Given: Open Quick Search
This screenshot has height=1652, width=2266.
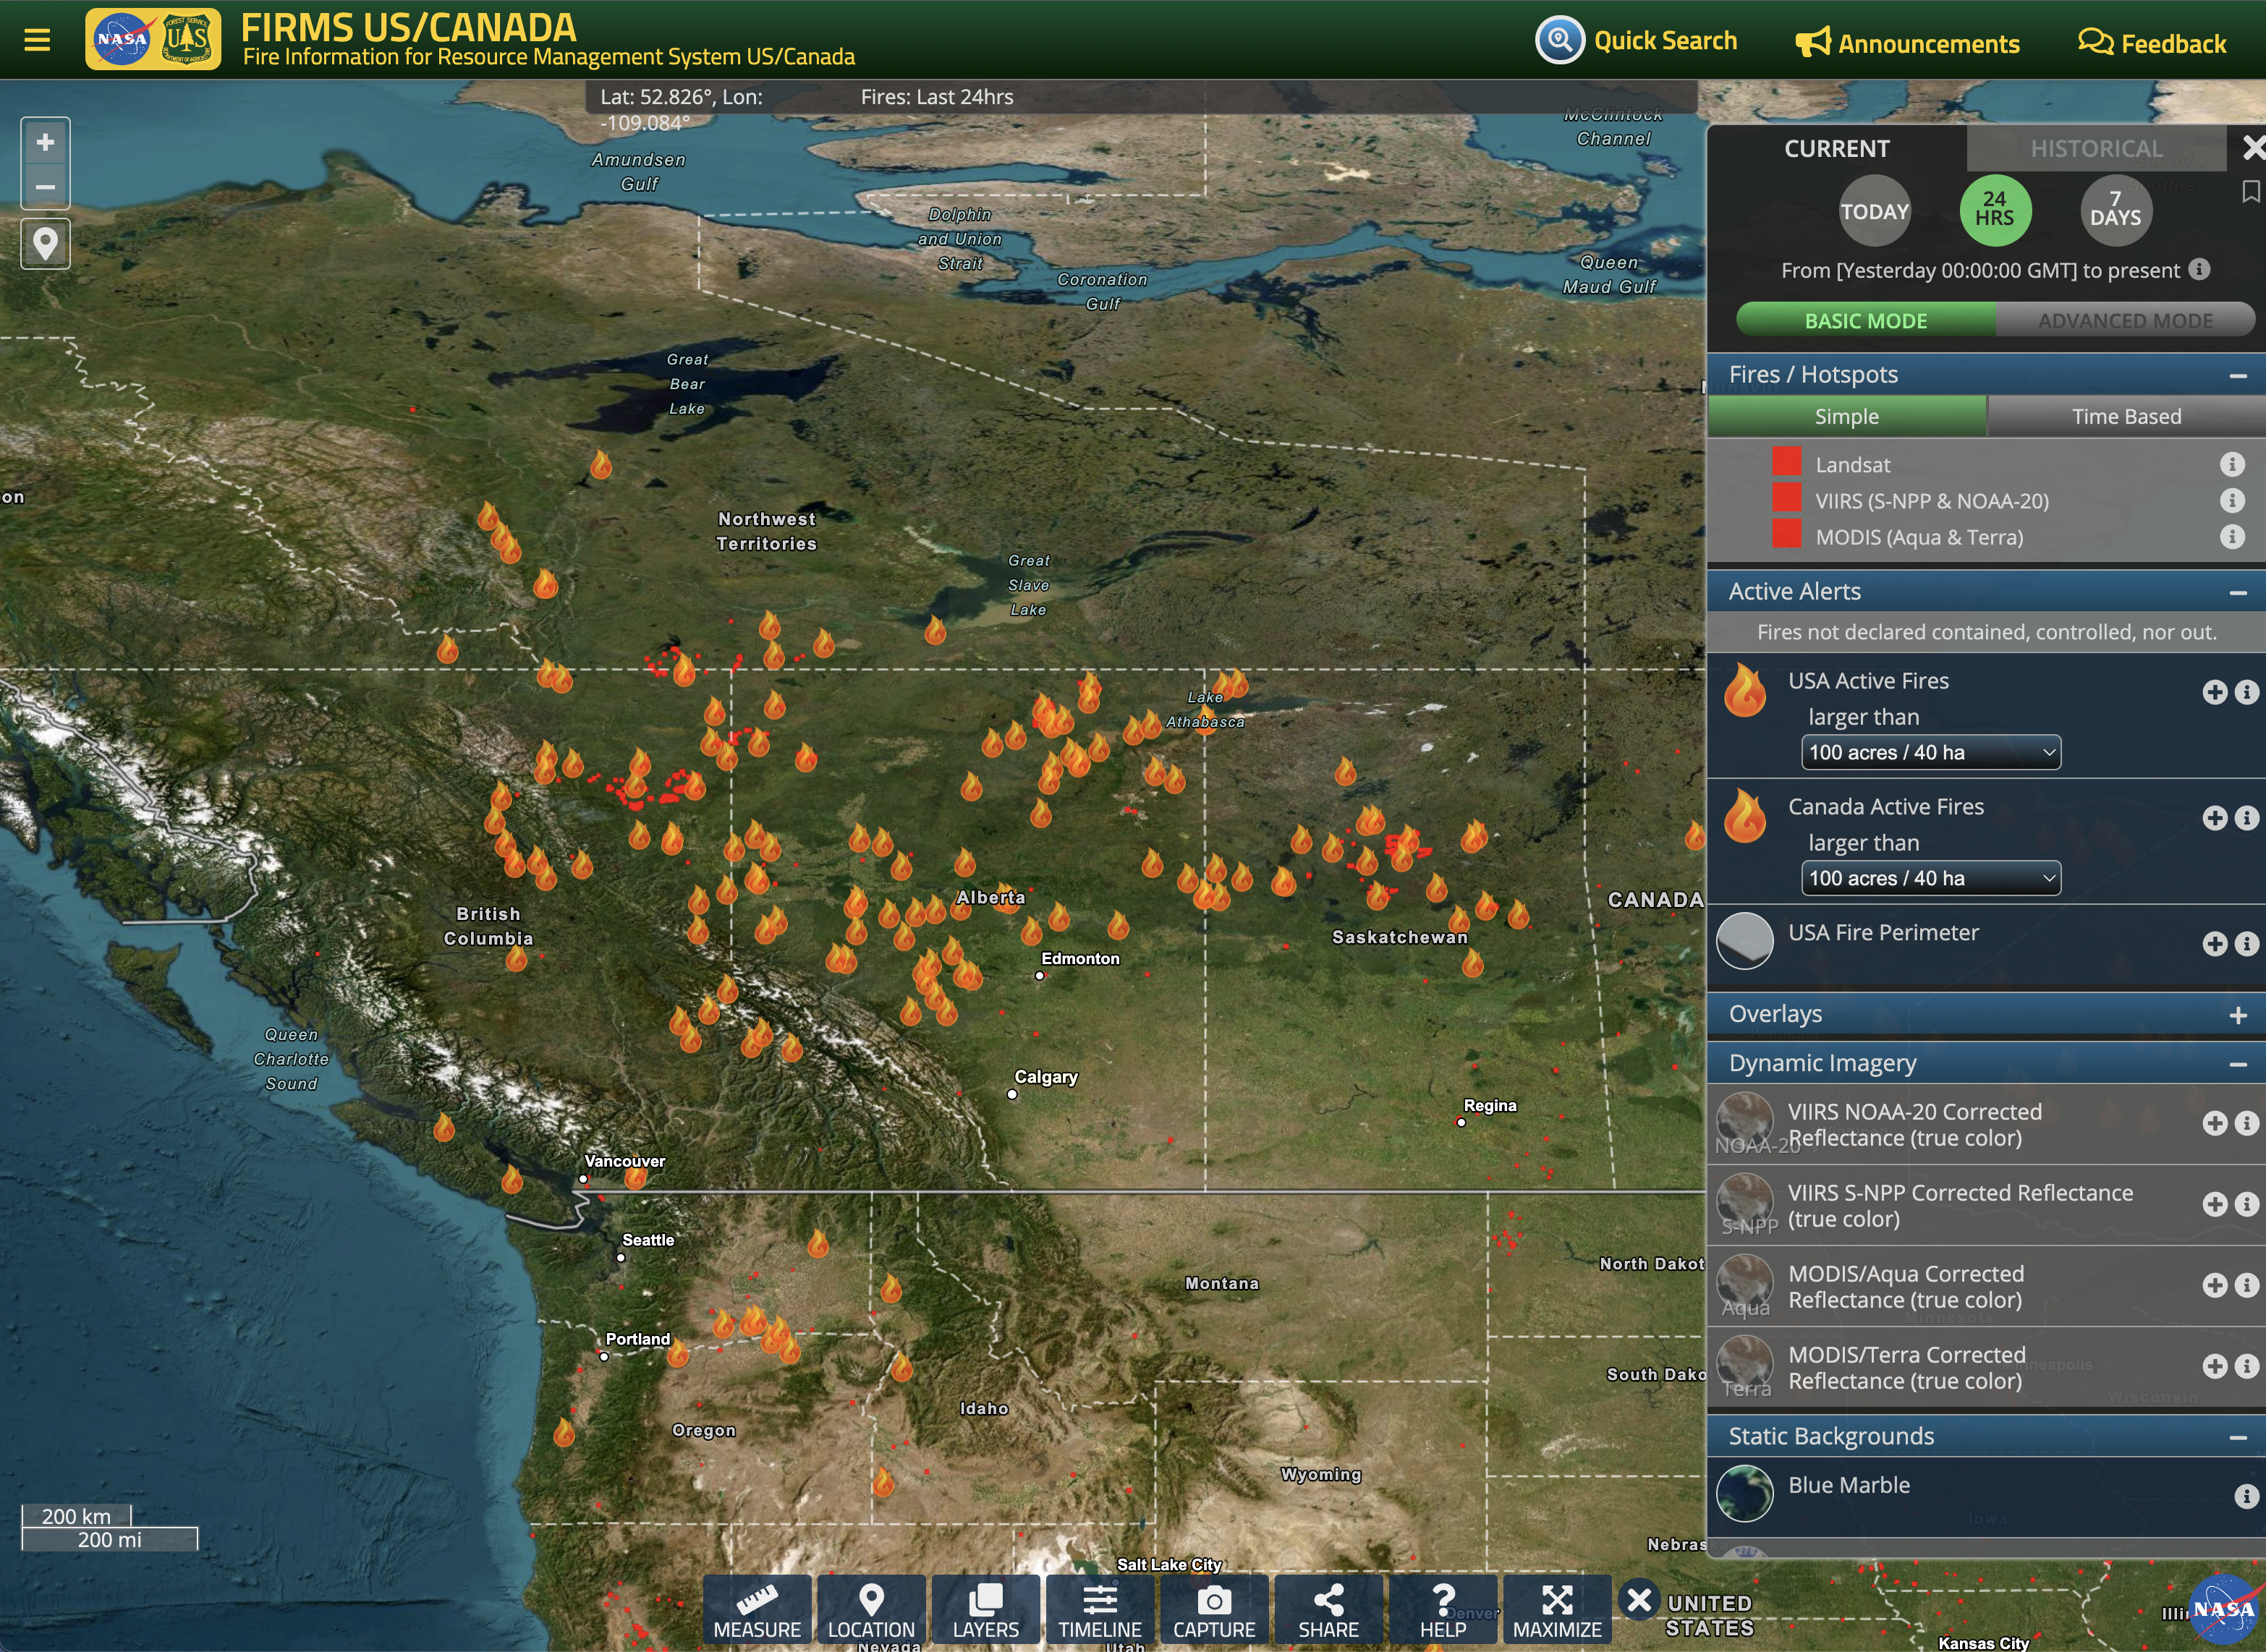Looking at the screenshot, I should pyautogui.click(x=1636, y=41).
